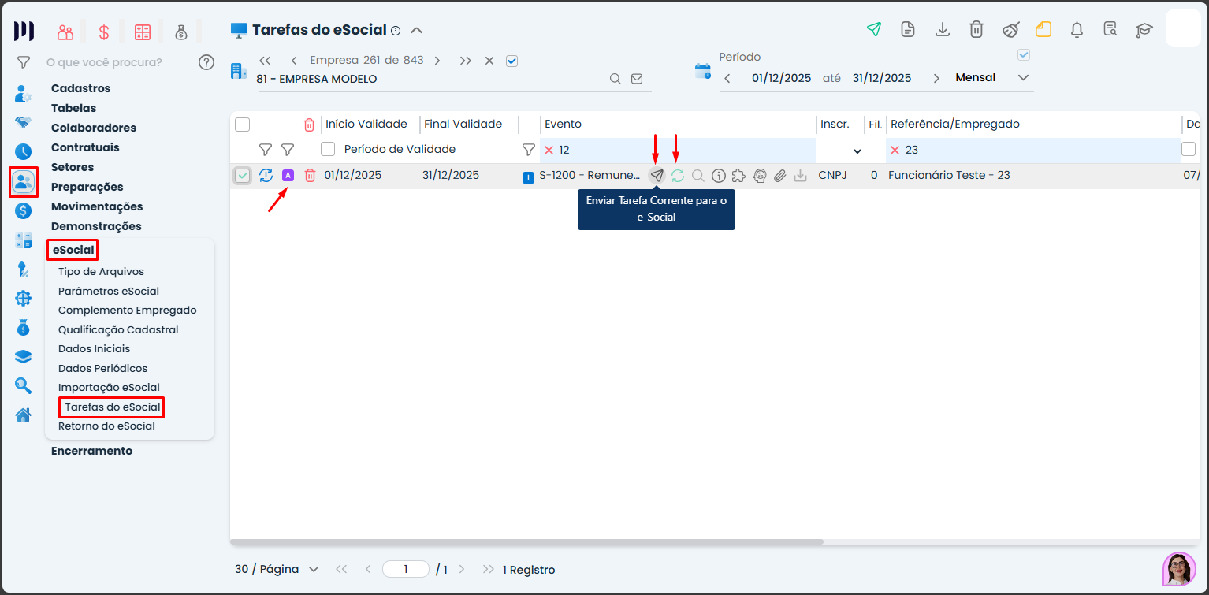Tick the select-all checkbox in table header

click(x=243, y=125)
